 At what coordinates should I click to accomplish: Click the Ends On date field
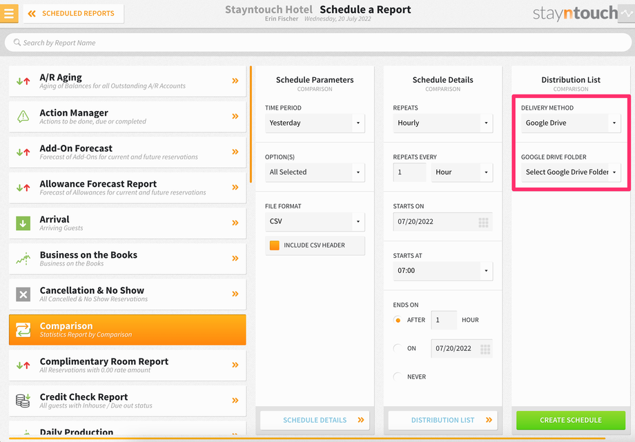(x=462, y=348)
